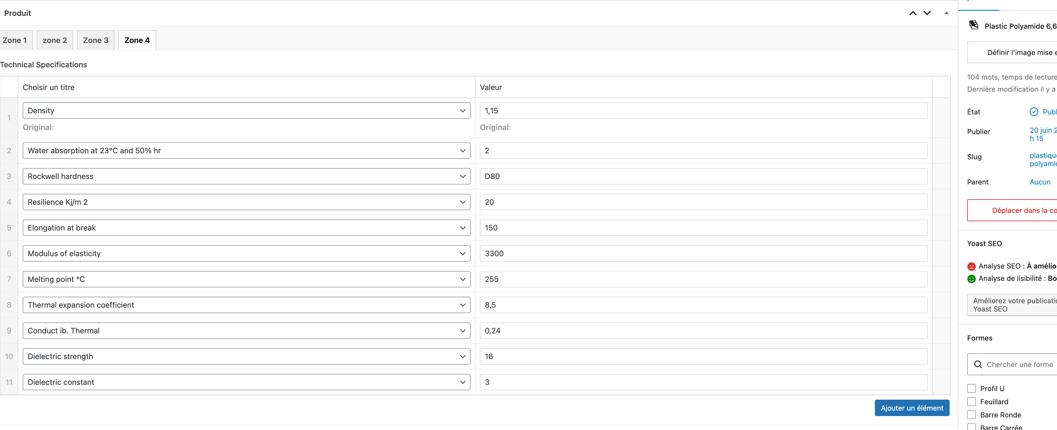Click the search magnifier in Formes
The height and width of the screenshot is (430, 1057).
pos(978,364)
